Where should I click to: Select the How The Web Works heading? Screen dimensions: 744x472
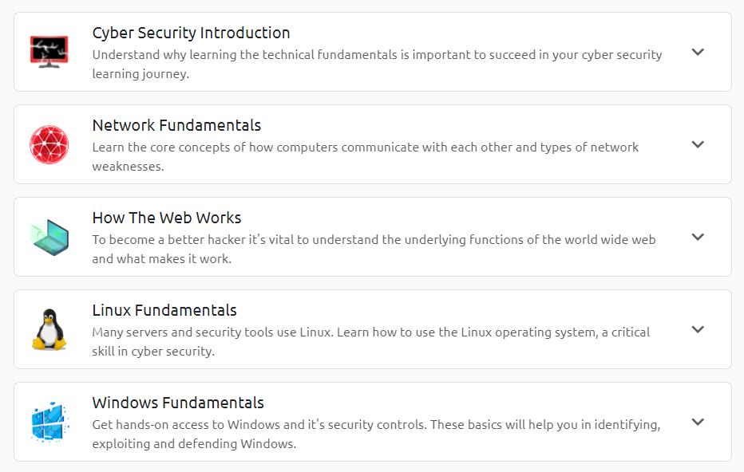[x=166, y=218]
